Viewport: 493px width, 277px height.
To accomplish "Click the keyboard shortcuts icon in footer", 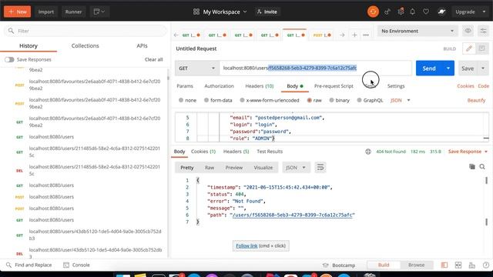I will 472,265.
